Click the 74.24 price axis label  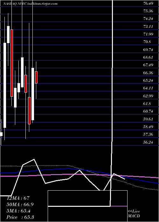148,19
